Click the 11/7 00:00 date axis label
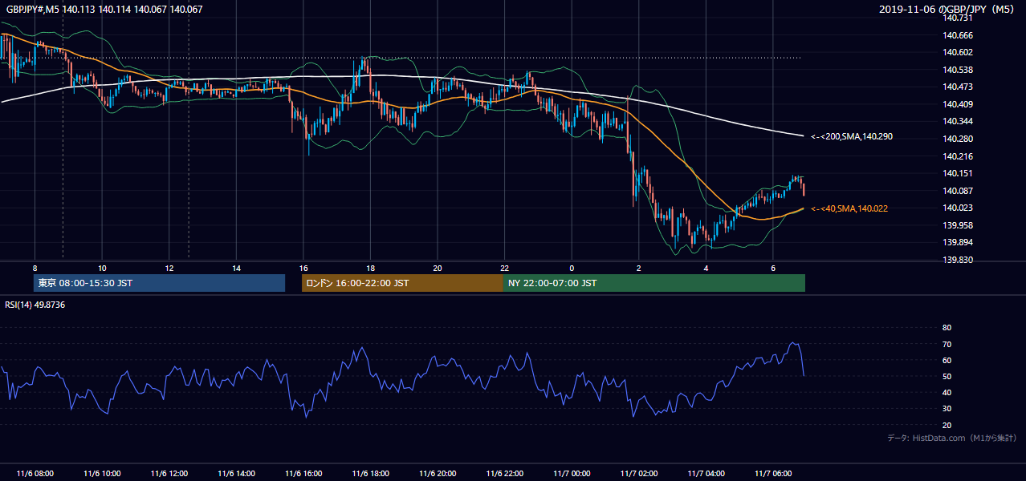This screenshot has height=481, width=1026. (x=572, y=474)
